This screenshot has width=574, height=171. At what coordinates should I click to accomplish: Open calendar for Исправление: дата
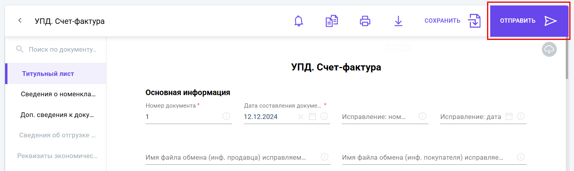click(x=509, y=116)
